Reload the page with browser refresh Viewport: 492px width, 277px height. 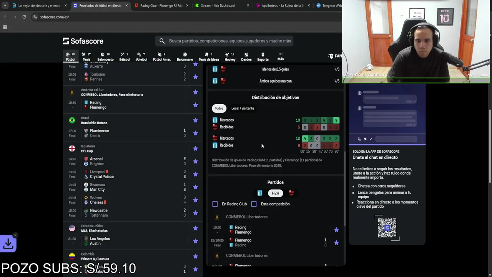(24, 17)
